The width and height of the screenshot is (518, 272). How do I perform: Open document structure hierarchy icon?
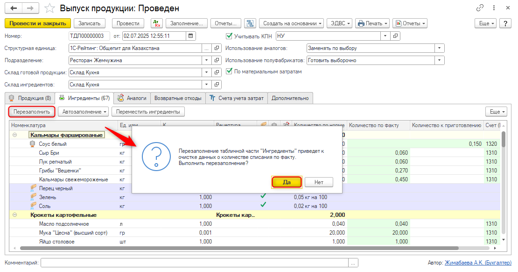[x=250, y=23]
